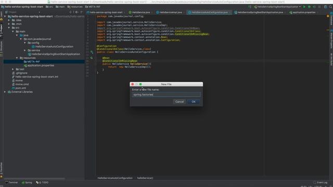Open Project Structure icon in top toolbar
Image resolution: width=333 pixels, height=187 pixels.
(x=325, y=7)
